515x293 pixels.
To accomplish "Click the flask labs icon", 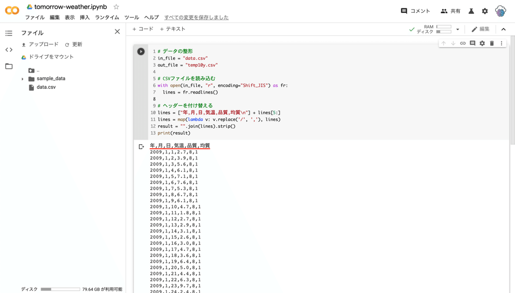I will (x=471, y=11).
